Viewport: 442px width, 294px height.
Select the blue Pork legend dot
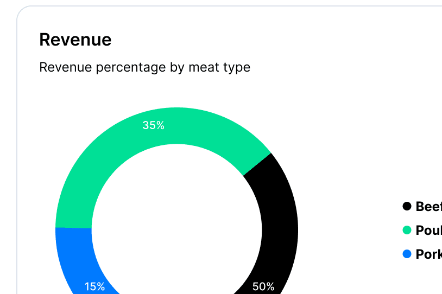407,254
